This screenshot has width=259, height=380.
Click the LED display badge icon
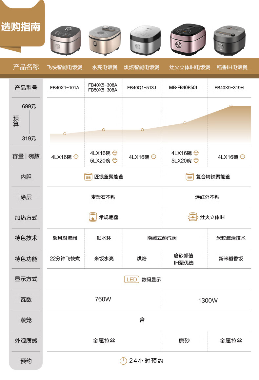(x=132, y=280)
